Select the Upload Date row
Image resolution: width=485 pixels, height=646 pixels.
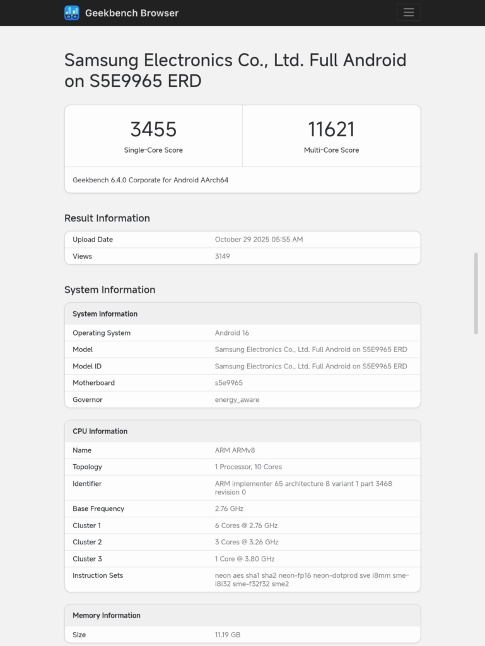coord(242,240)
